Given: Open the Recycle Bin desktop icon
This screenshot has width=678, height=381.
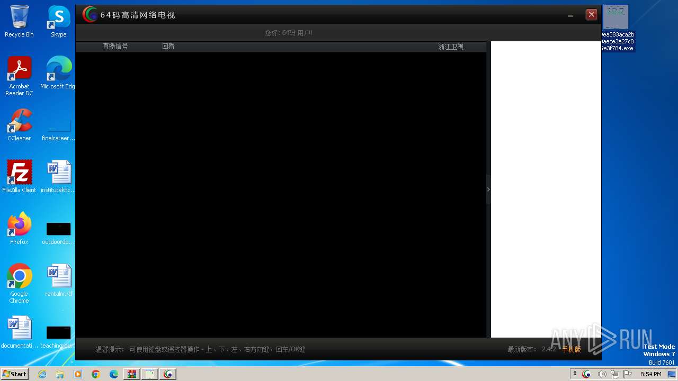Looking at the screenshot, I should 19,21.
